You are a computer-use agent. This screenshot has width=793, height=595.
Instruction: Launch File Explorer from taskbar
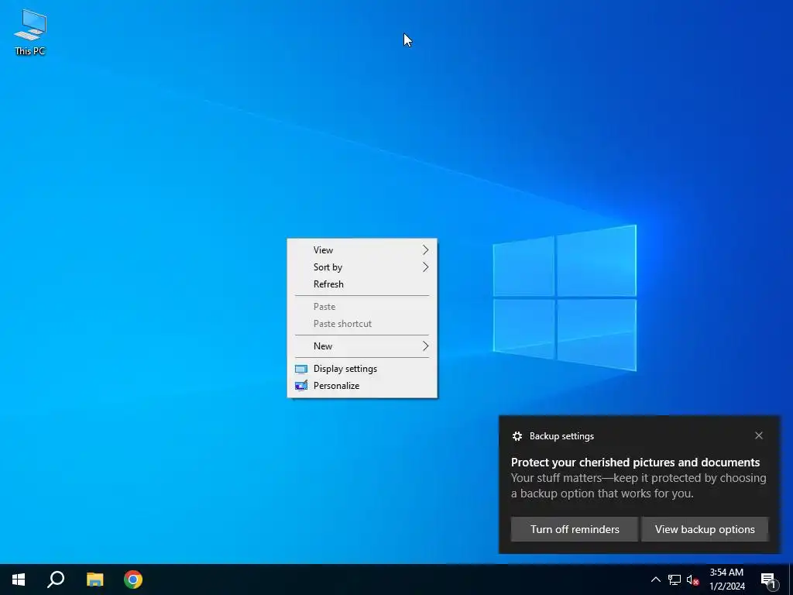tap(94, 580)
